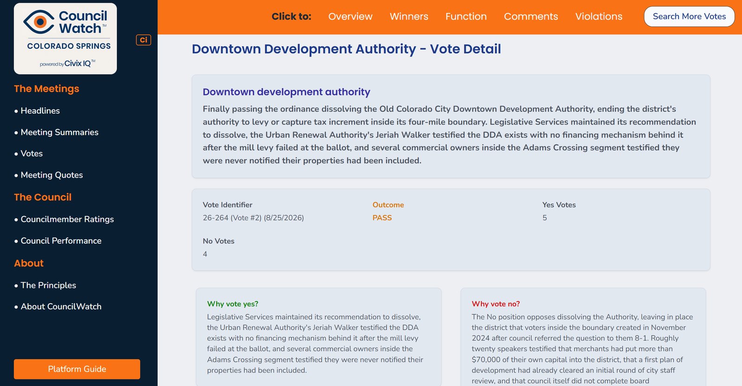Image resolution: width=742 pixels, height=386 pixels.
Task: Jump to the Winners section
Action: [409, 17]
